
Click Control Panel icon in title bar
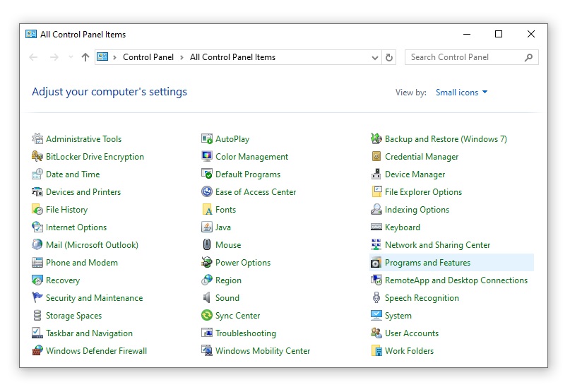[31, 34]
